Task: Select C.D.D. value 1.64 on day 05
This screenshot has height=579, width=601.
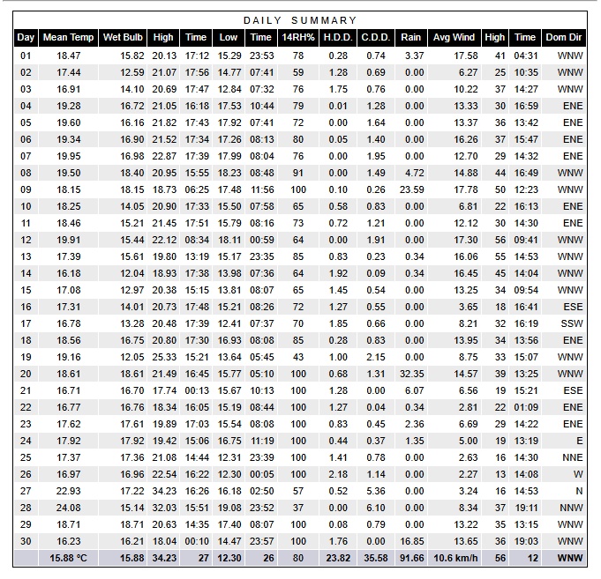Action: (x=376, y=122)
